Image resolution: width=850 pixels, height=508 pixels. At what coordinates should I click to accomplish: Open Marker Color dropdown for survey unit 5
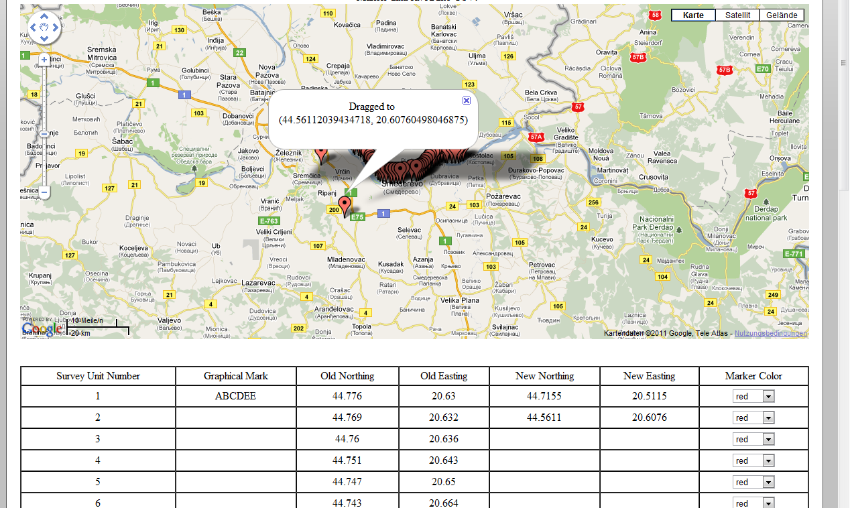click(x=753, y=483)
